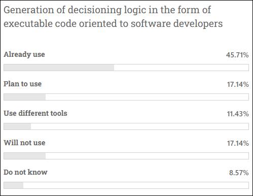Viewport: 253px width, 196px height.
Task: Click the empty portion of 'Plan to use' bar
Action: 147,97
